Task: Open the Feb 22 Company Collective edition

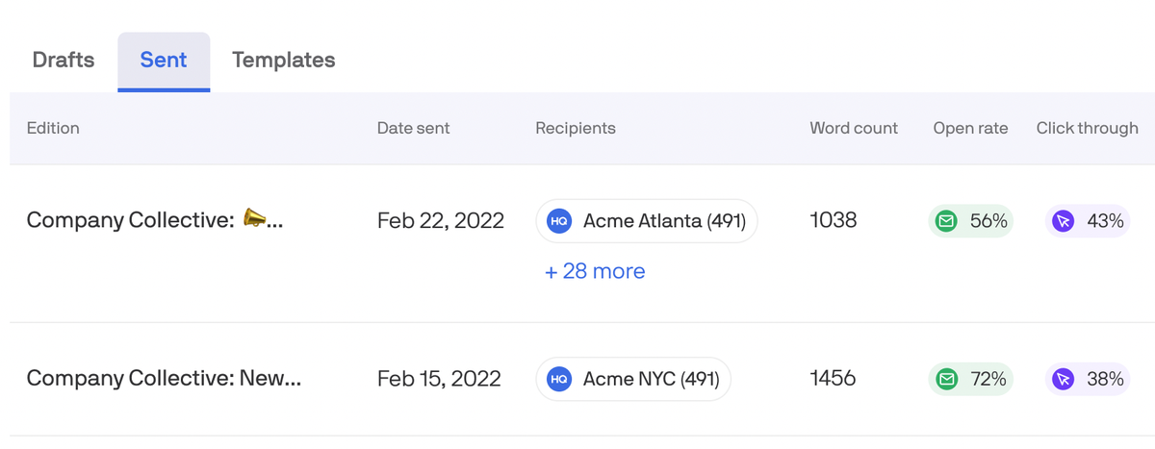Action: [x=154, y=220]
